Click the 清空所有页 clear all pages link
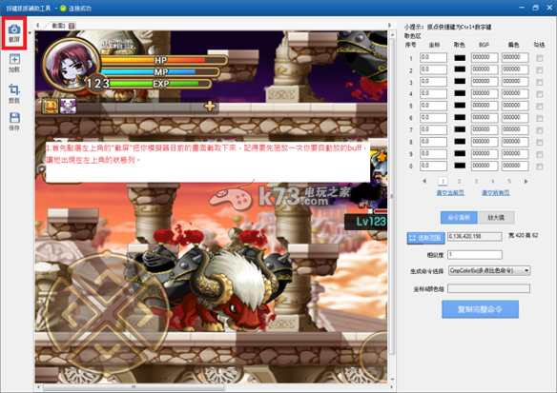This screenshot has height=393, width=557. tap(496, 193)
